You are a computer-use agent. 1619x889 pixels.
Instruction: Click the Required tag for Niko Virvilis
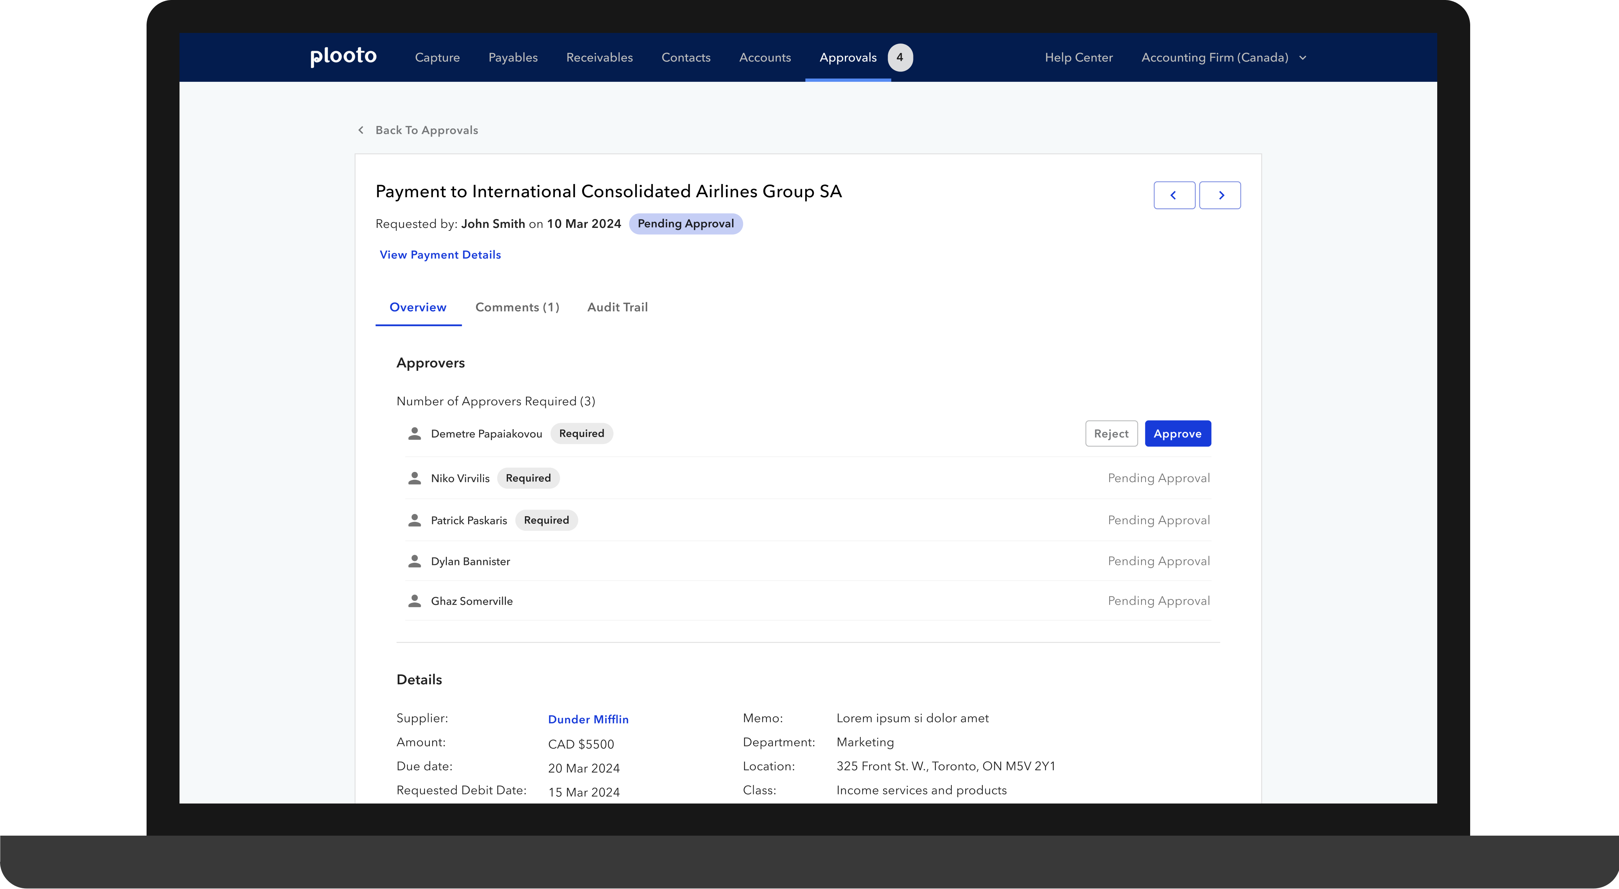528,478
